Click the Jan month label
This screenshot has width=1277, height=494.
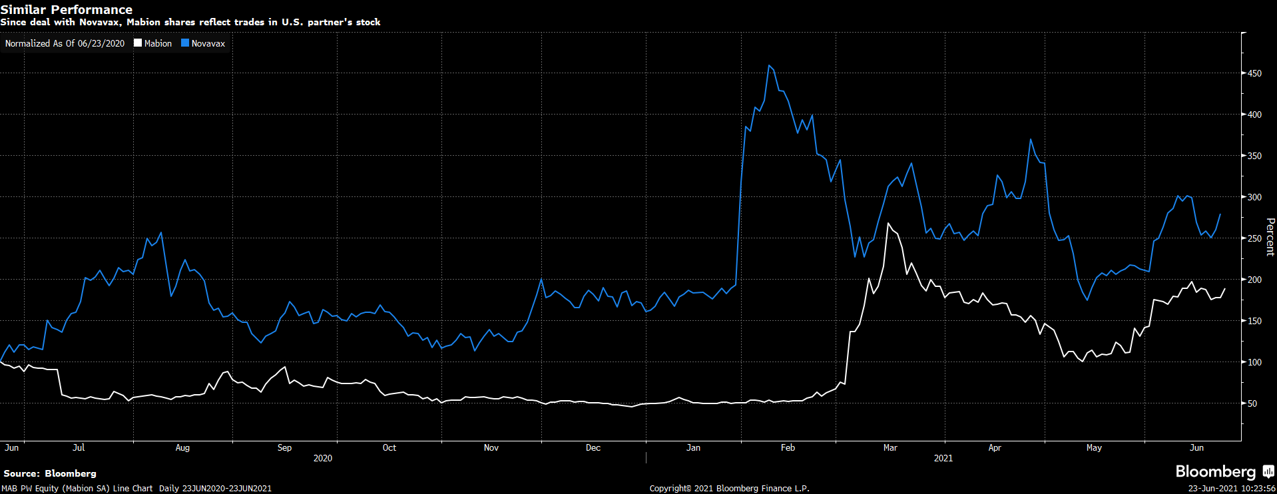pyautogui.click(x=693, y=447)
